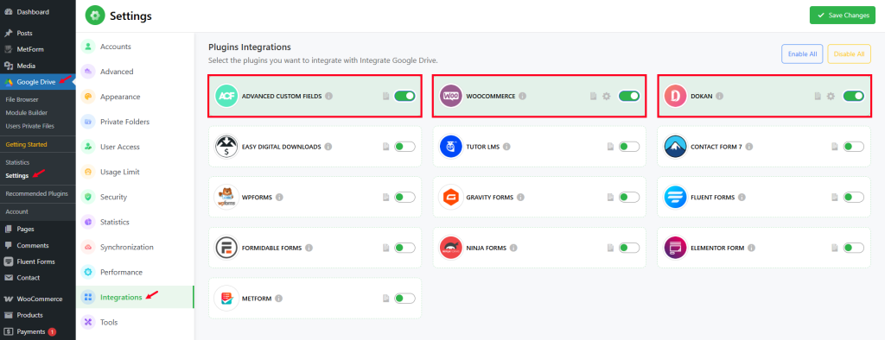
Task: Open Recommended Plugins in sidebar
Action: tap(36, 193)
